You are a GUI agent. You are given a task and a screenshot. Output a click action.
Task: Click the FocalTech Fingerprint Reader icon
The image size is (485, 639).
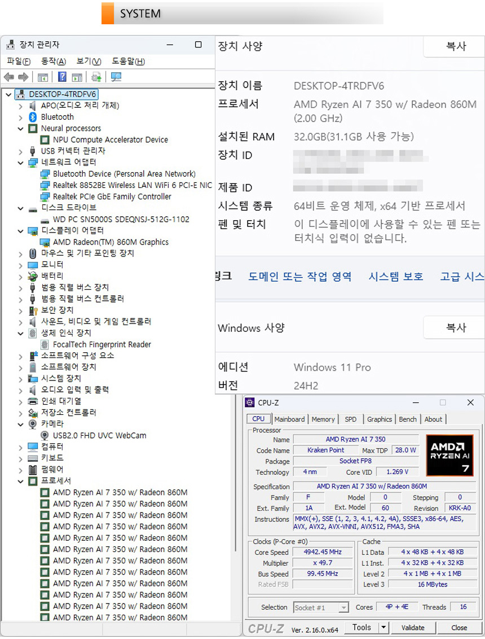(45, 344)
